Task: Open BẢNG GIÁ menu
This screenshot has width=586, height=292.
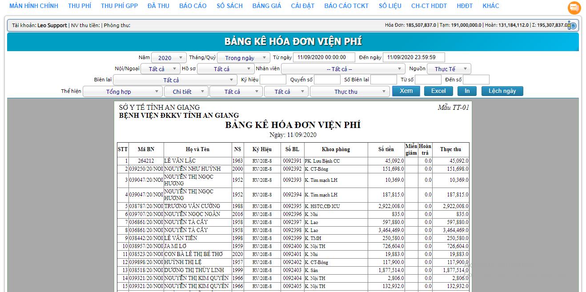Action: [267, 6]
